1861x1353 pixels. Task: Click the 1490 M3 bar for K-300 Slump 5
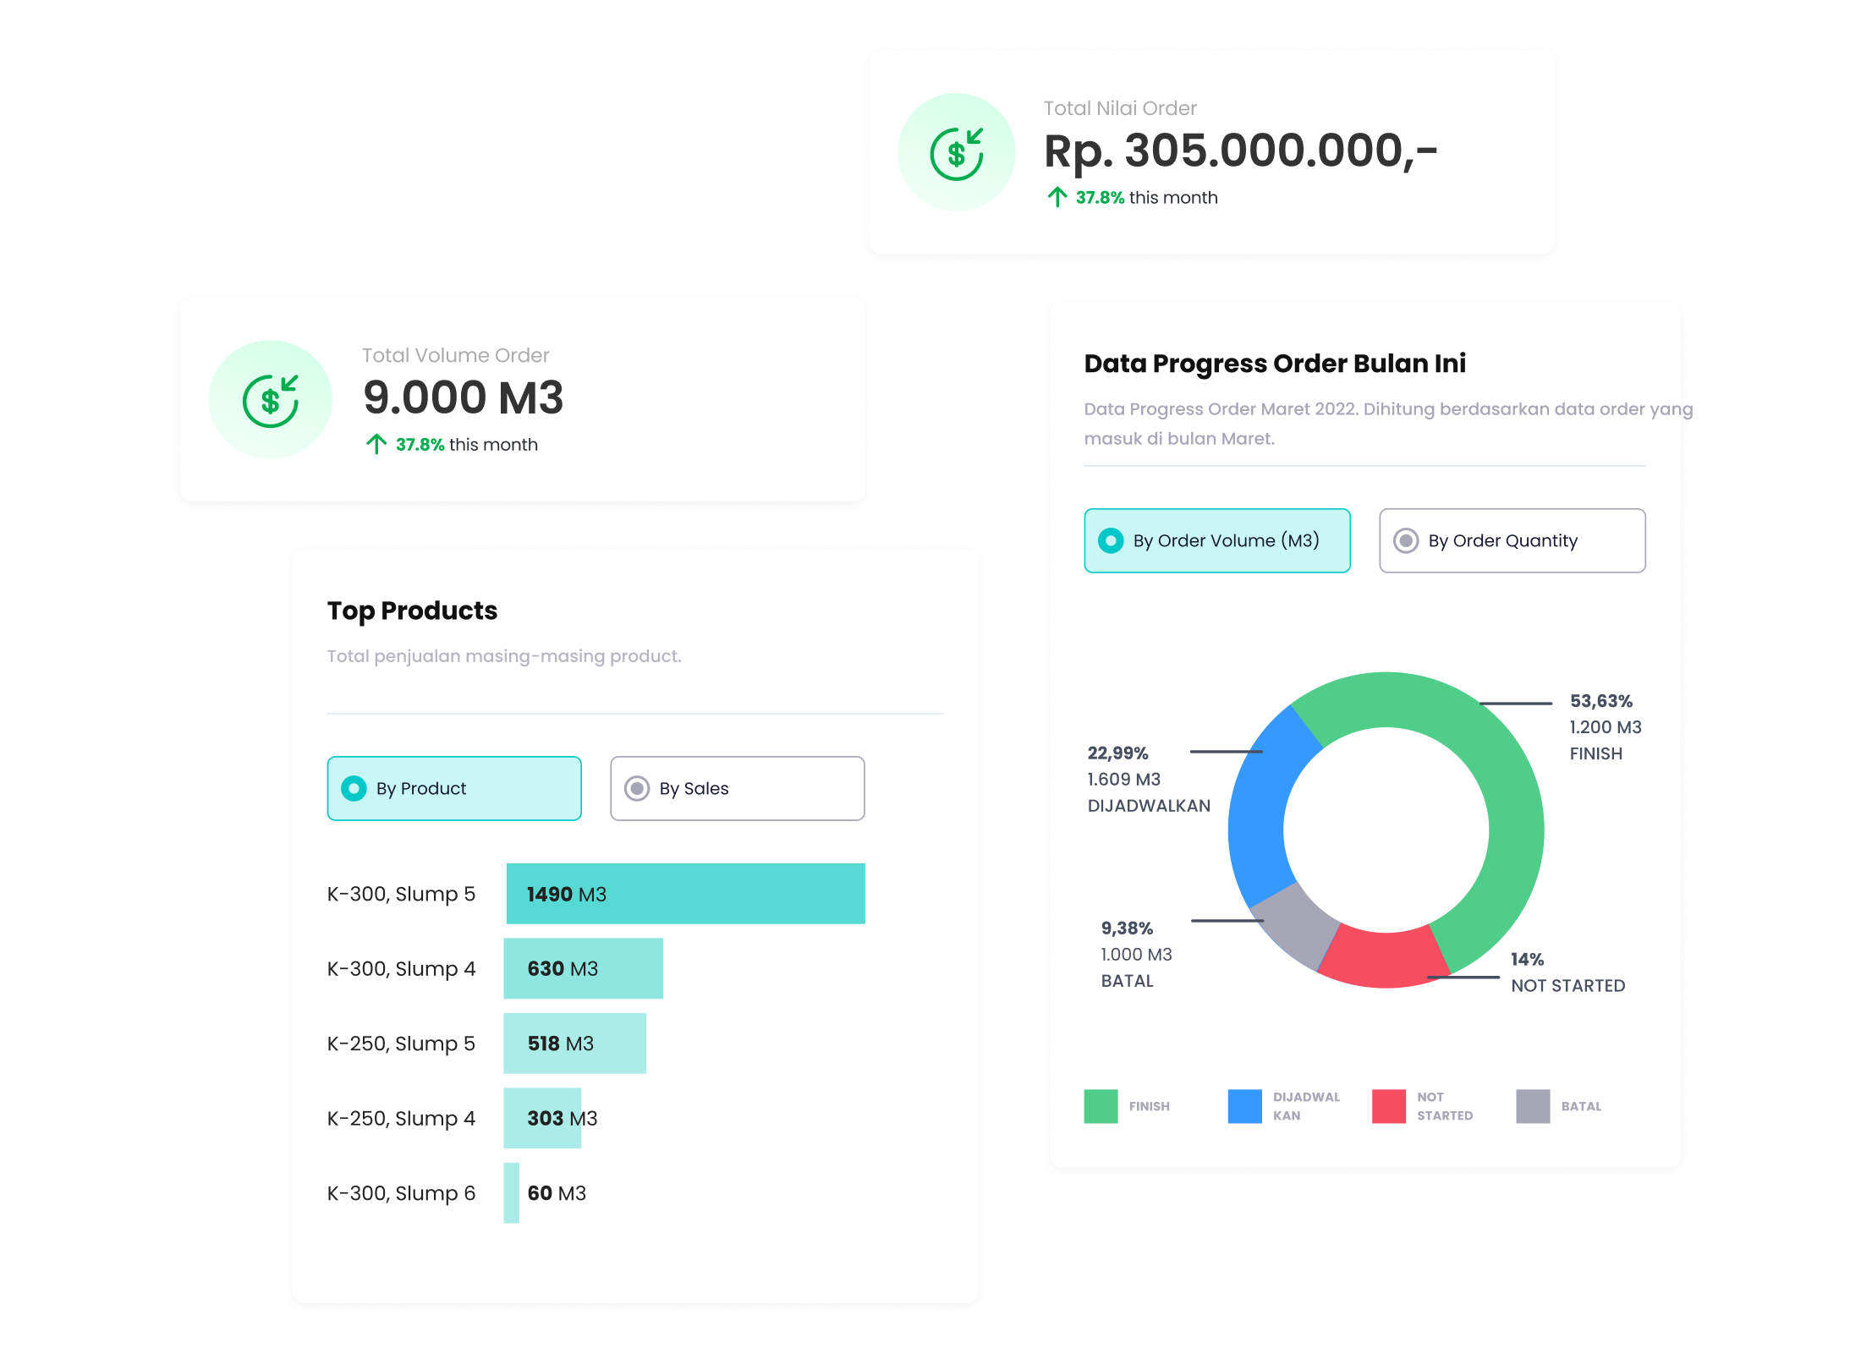click(684, 894)
